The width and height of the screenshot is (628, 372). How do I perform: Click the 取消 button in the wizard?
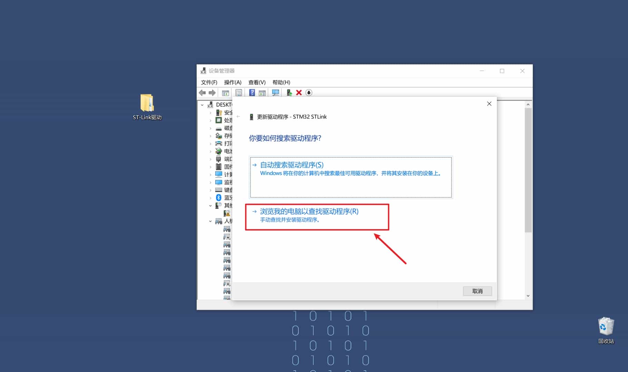(x=478, y=291)
